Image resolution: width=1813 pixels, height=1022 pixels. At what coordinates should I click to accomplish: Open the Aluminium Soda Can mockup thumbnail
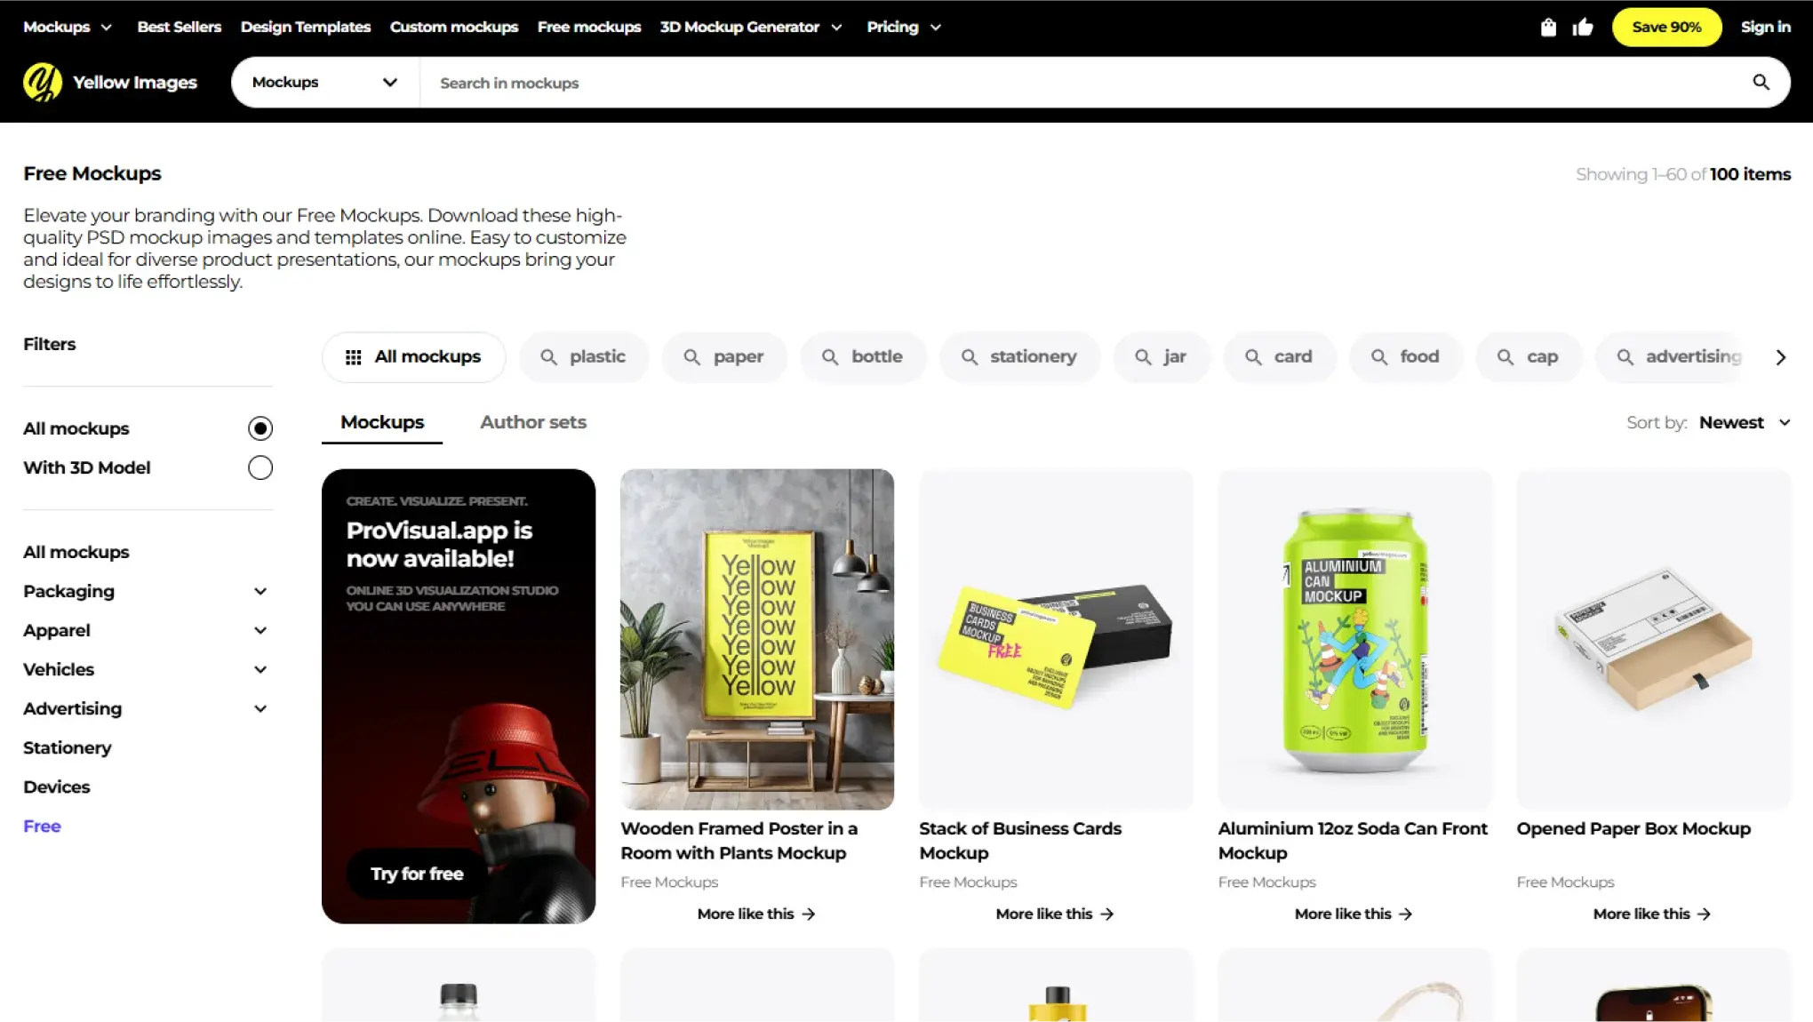tap(1354, 640)
